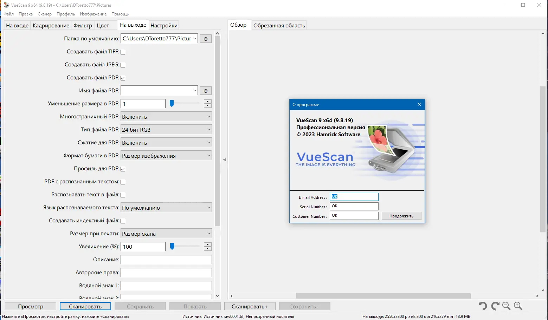548x320 pixels.
Task: Increase PDF size reduction with the up stepper
Action: [208, 102]
